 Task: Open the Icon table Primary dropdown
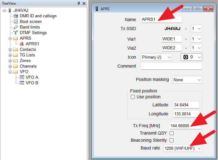point(156,57)
